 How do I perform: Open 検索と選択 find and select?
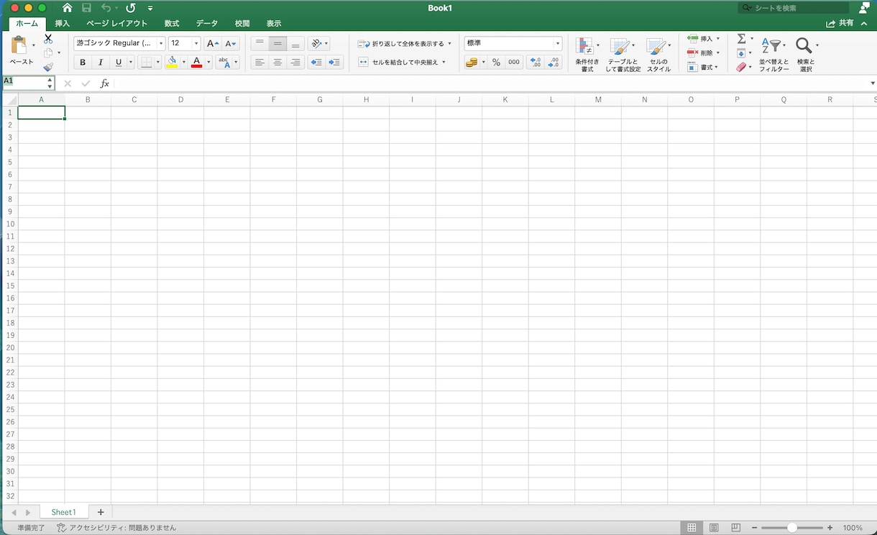pyautogui.click(x=807, y=54)
